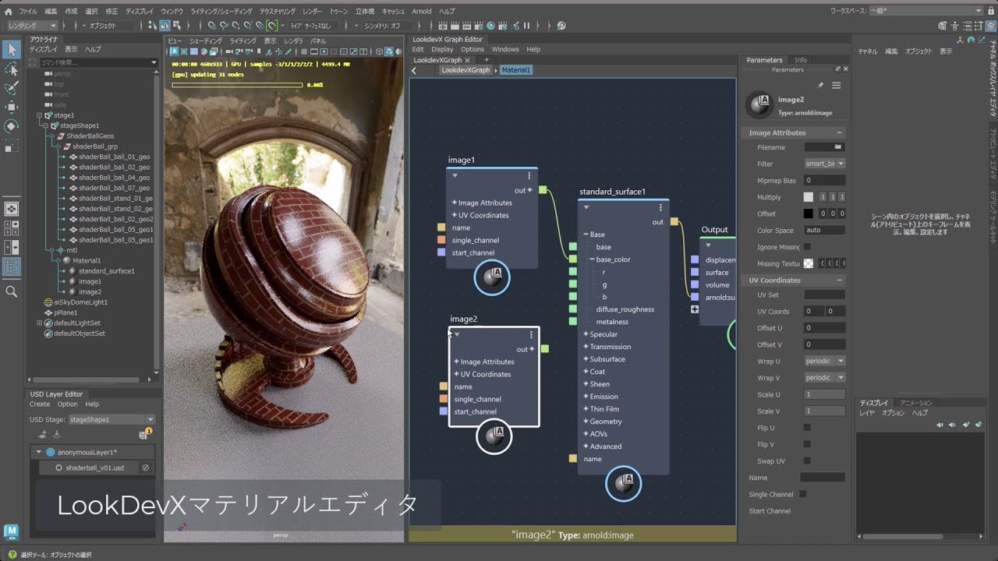Mute the shaderball_v01.usd layer
The height and width of the screenshot is (561, 998).
(147, 467)
